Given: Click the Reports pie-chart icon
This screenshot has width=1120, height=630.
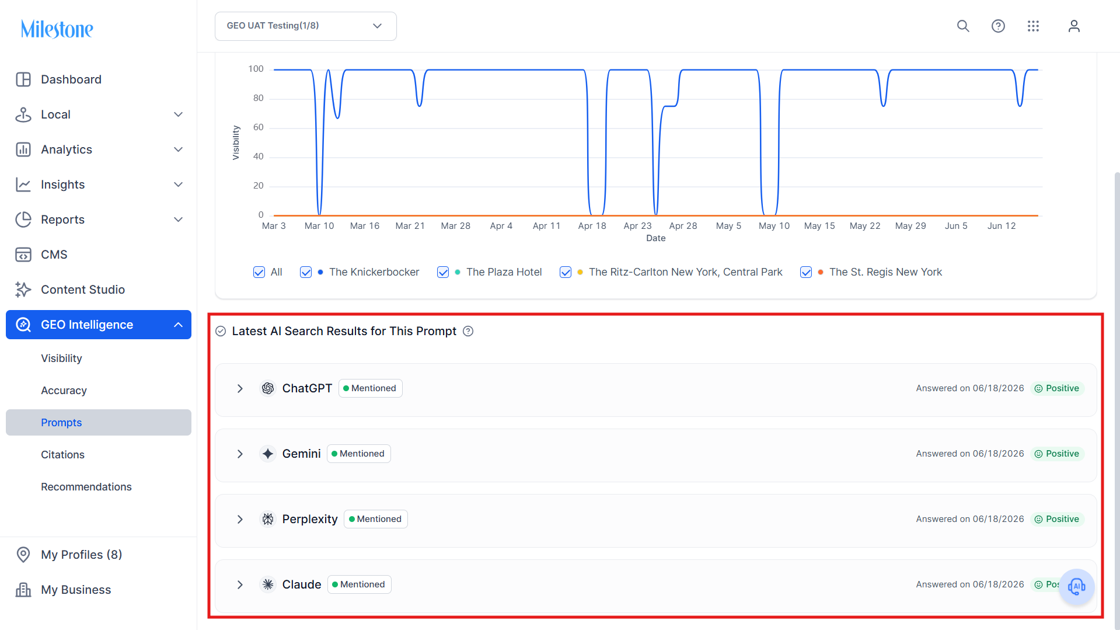Looking at the screenshot, I should click(x=23, y=220).
